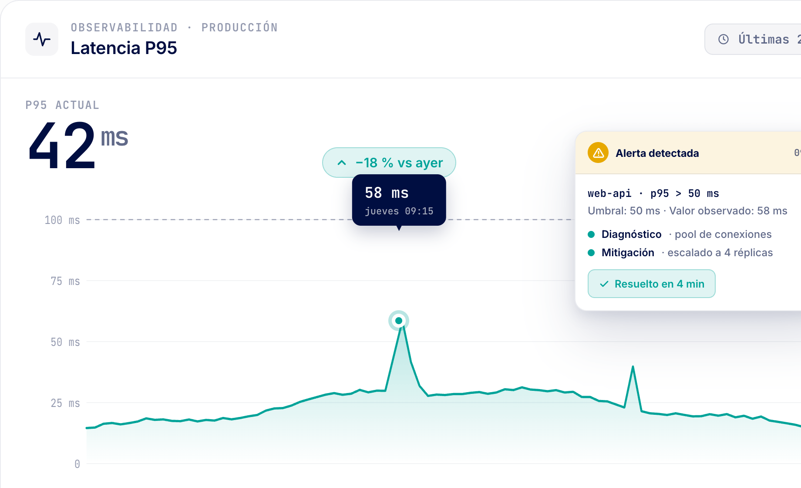Viewport: 801px width, 488px height.
Task: Click the checkmark icon in Resuelto badge
Action: pos(604,284)
